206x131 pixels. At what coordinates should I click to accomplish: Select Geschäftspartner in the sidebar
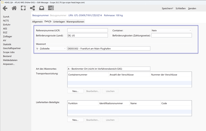click(x=12, y=48)
